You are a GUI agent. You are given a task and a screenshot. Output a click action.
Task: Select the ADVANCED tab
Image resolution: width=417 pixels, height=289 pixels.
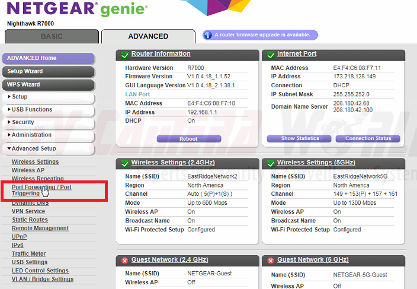coord(148,36)
